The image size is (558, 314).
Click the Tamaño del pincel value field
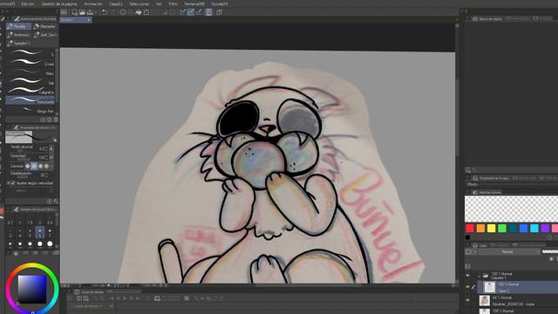tap(43, 148)
